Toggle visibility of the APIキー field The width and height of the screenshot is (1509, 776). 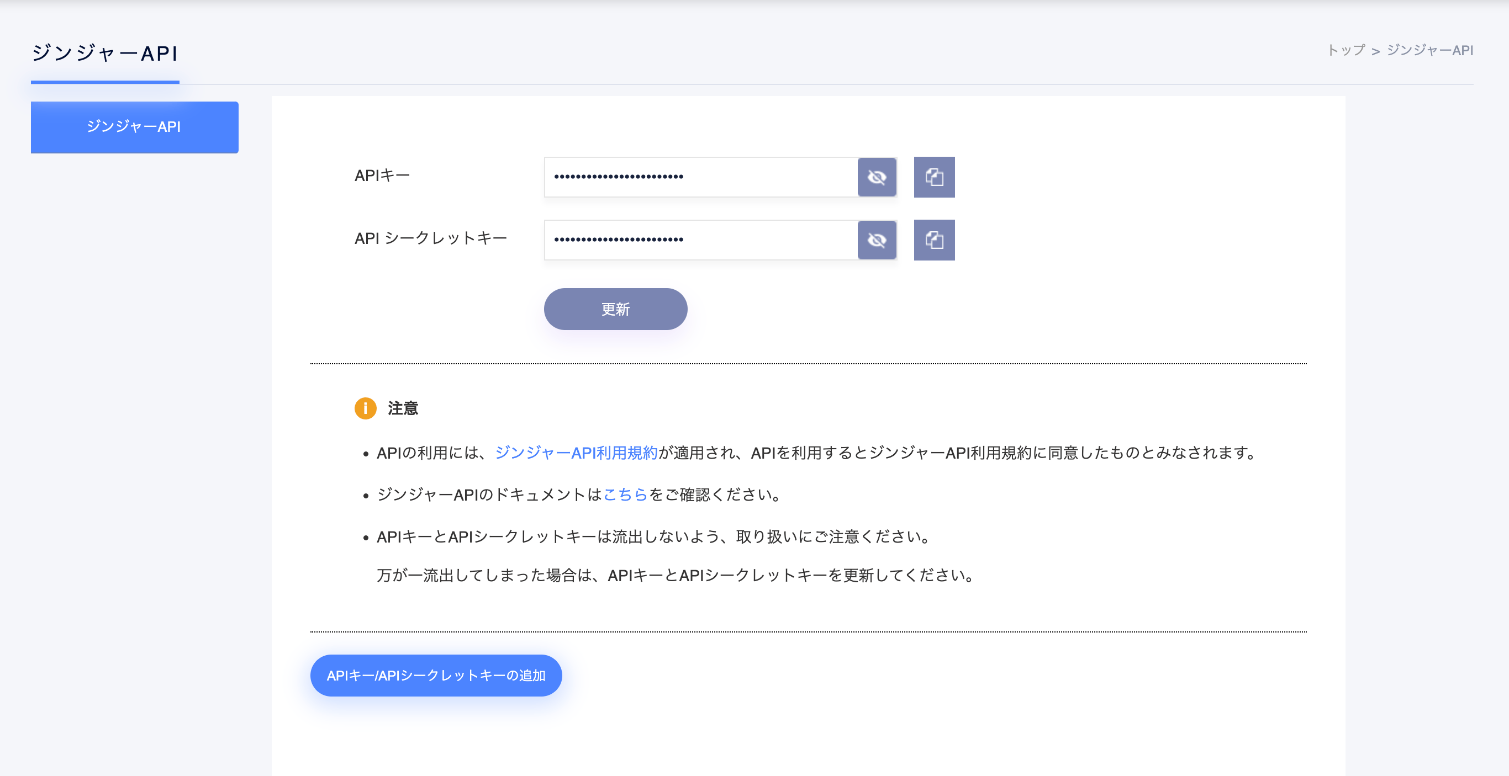(x=877, y=177)
